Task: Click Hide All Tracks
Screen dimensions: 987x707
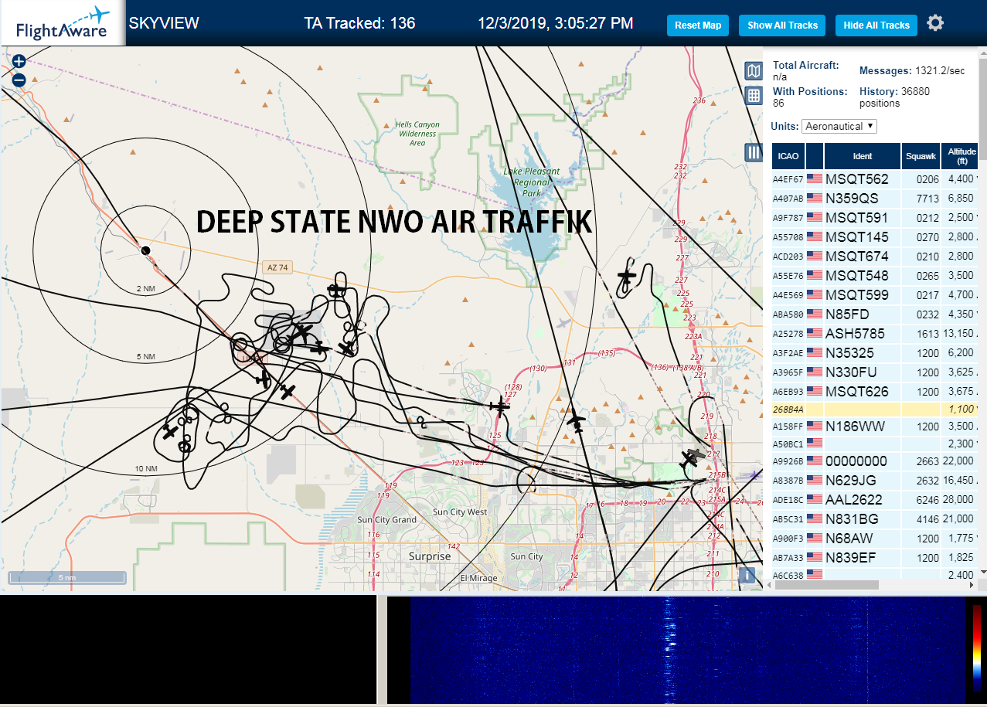Action: point(876,25)
